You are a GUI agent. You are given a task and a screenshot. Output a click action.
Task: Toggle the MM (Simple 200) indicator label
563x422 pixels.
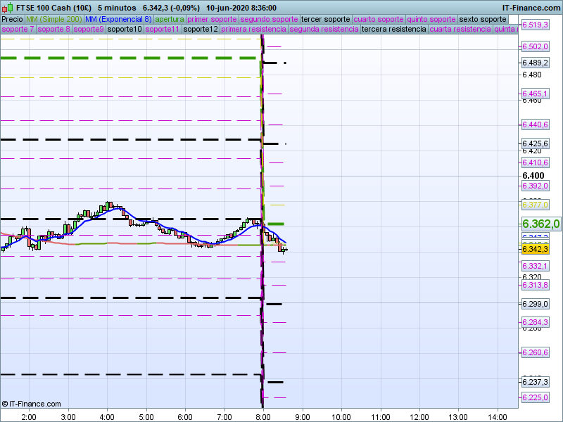coord(53,19)
